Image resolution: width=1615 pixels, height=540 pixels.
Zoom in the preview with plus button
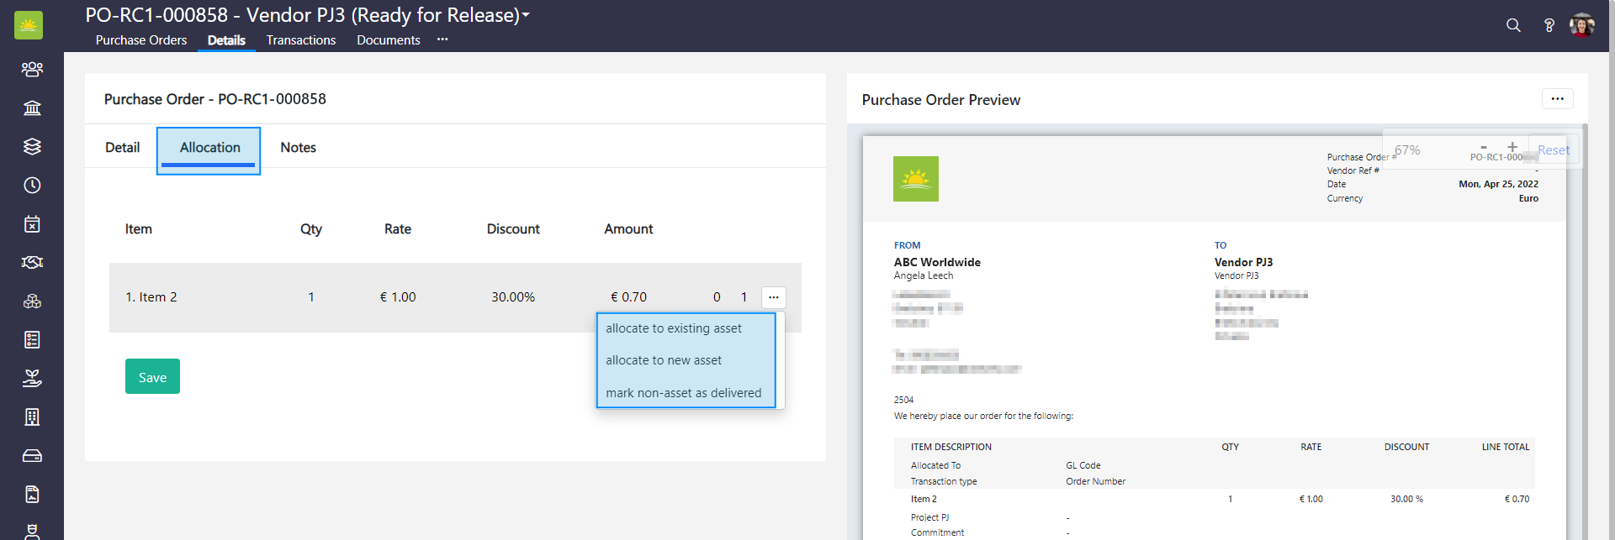point(1512,147)
